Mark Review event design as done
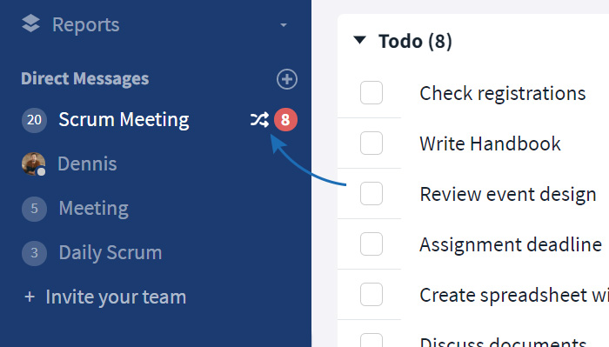This screenshot has height=347, width=609. tap(371, 193)
